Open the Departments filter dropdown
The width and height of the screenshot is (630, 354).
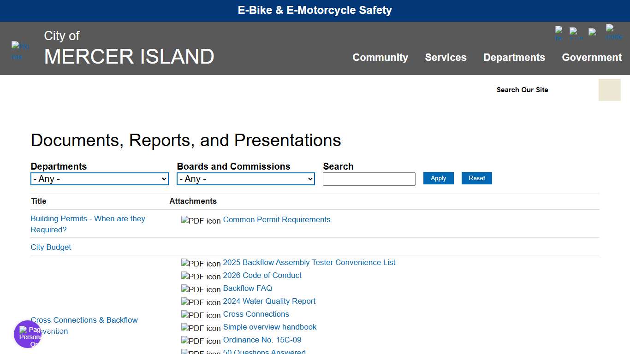(99, 179)
